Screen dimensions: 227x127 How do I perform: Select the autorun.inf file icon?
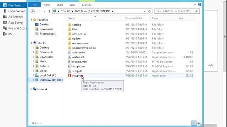click(x=70, y=53)
